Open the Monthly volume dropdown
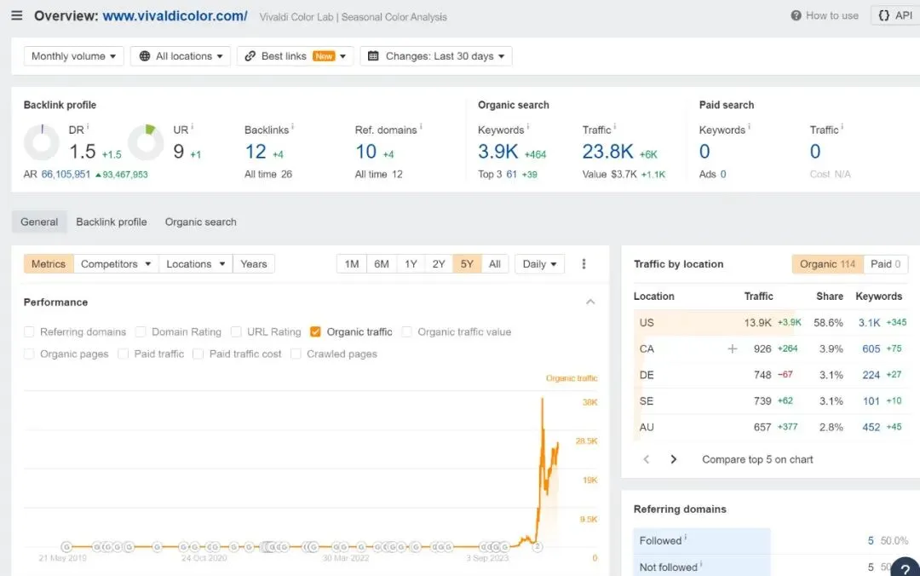This screenshot has height=576, width=920. 74,56
